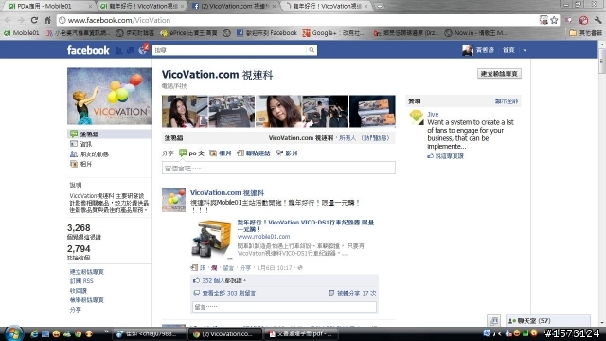The width and height of the screenshot is (606, 341).
Task: Click Share link under the post
Action: click(245, 267)
